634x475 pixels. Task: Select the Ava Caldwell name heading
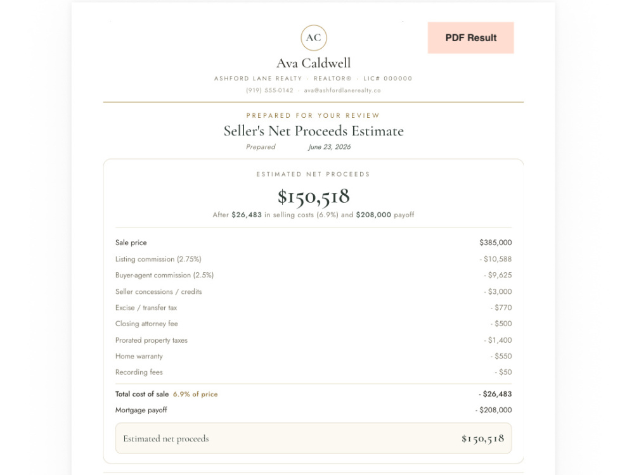pos(313,63)
